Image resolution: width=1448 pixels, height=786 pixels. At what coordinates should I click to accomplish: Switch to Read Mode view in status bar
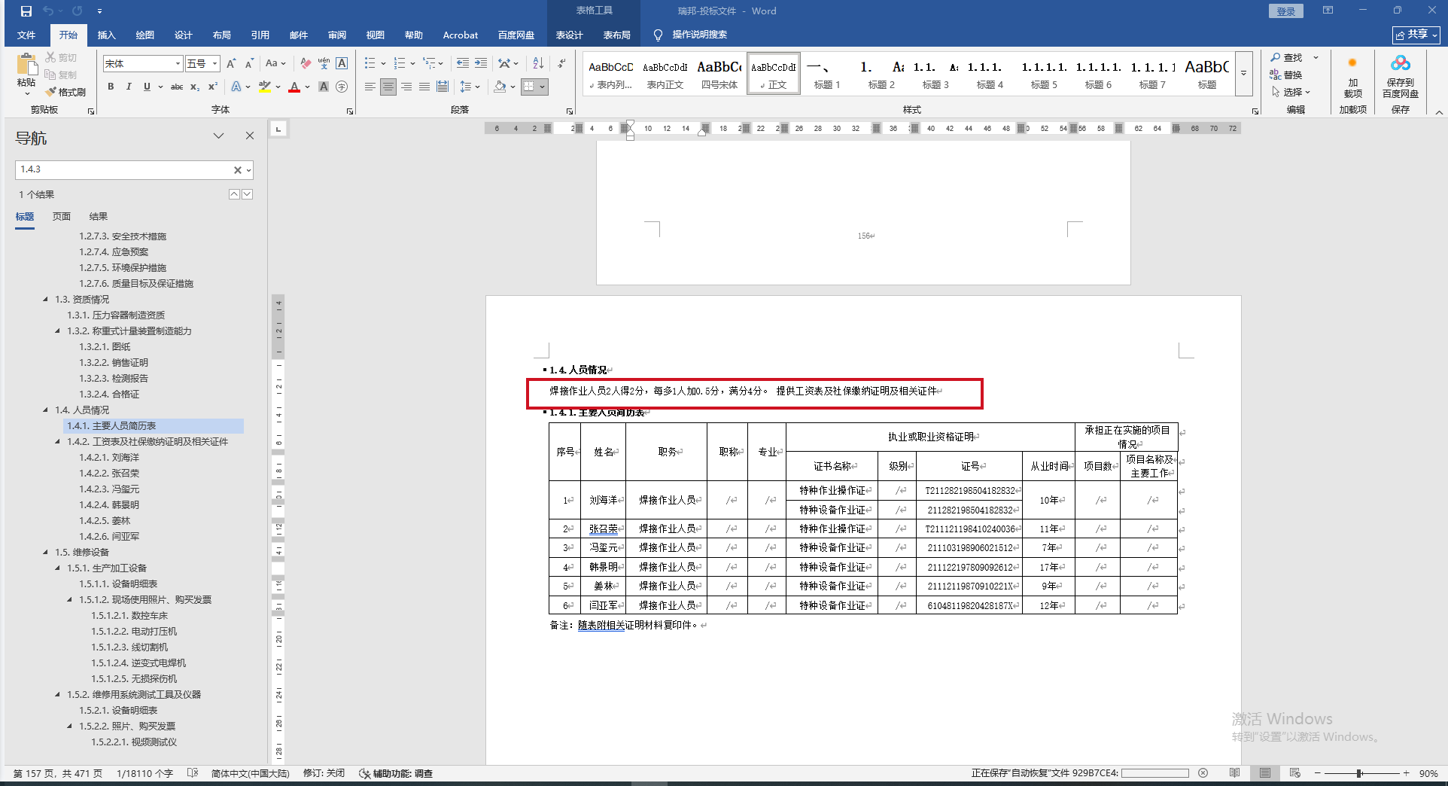(x=1234, y=773)
